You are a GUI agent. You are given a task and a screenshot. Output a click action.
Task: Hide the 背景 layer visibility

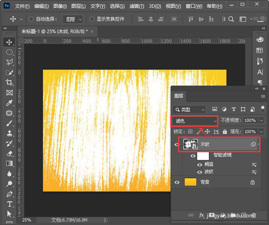pyautogui.click(x=177, y=182)
